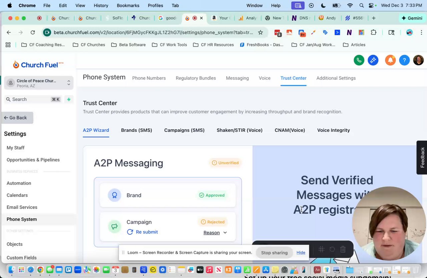Open the CF Churches bookmark folder
Image resolution: width=427 pixels, height=278 pixels.
(x=89, y=45)
